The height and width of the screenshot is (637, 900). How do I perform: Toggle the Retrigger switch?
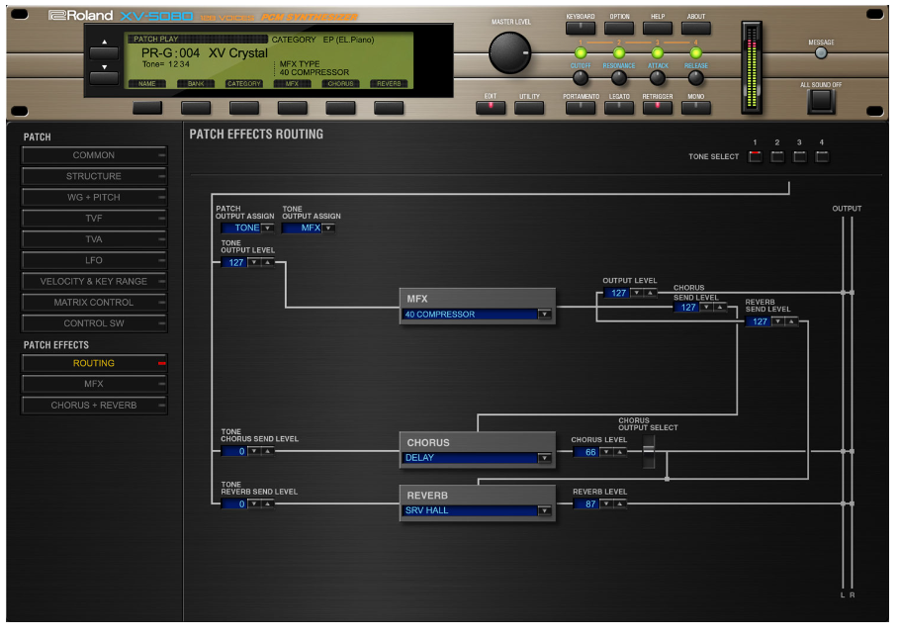658,107
